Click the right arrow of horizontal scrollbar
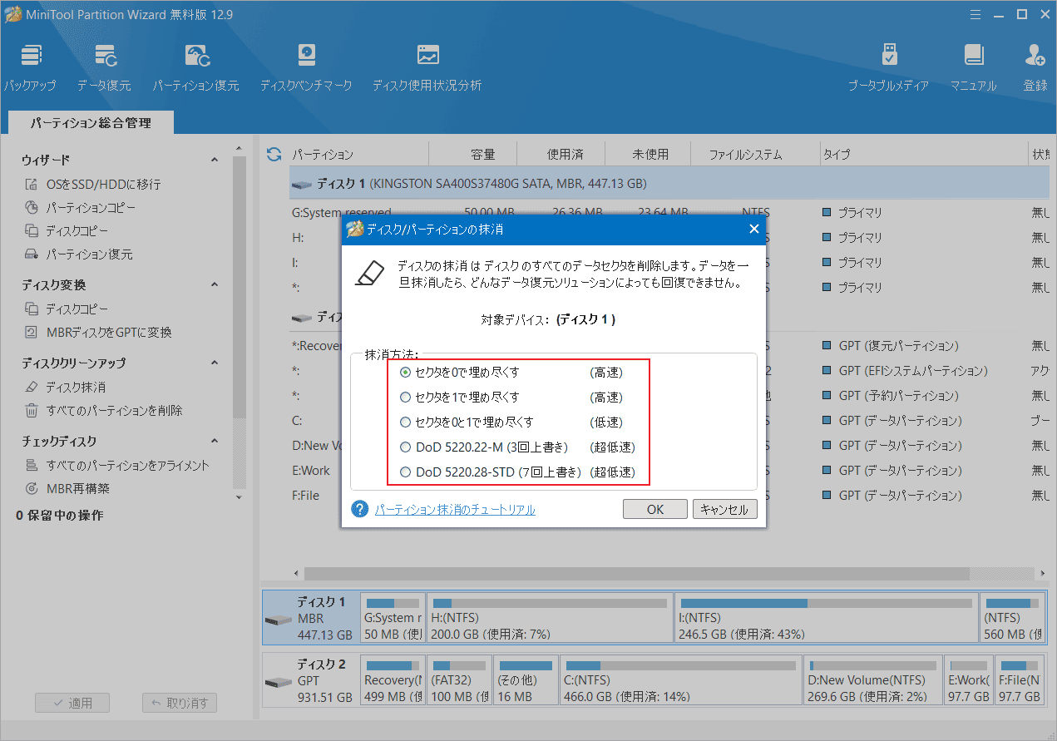Image resolution: width=1057 pixels, height=741 pixels. pos(1041,574)
